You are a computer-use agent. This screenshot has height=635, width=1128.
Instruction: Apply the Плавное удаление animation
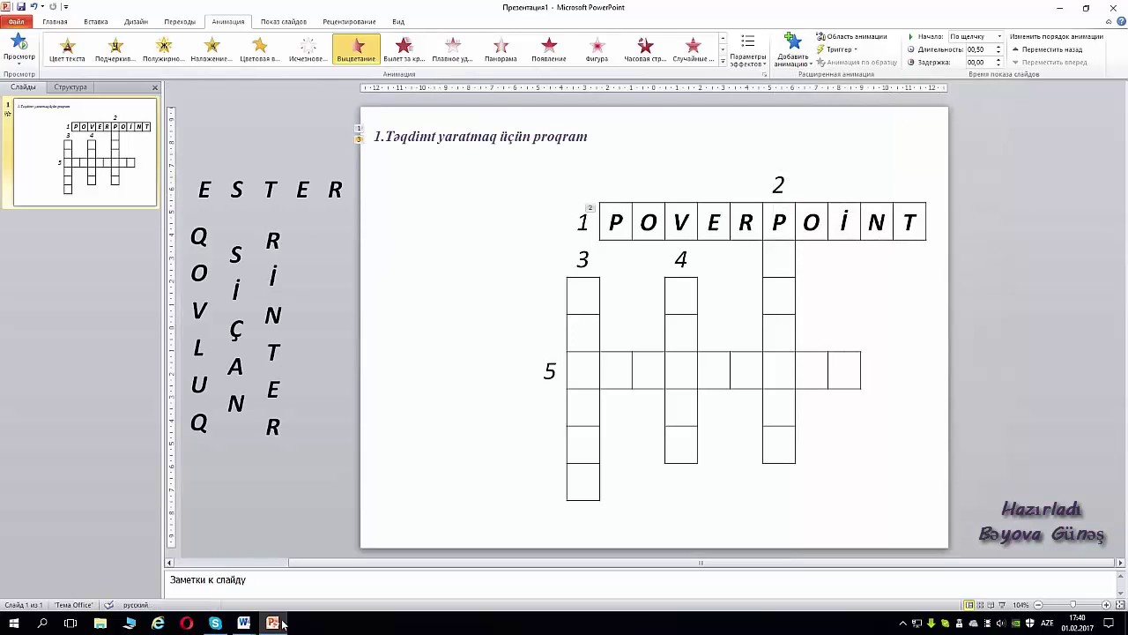452,49
